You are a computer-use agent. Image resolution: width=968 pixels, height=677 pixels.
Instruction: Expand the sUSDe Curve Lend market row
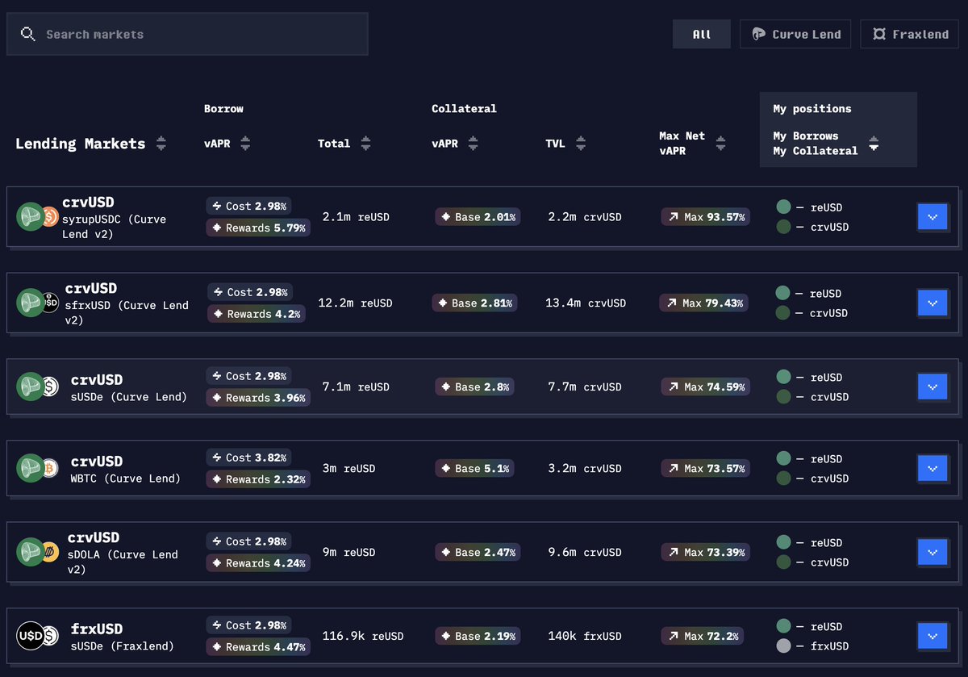(933, 387)
